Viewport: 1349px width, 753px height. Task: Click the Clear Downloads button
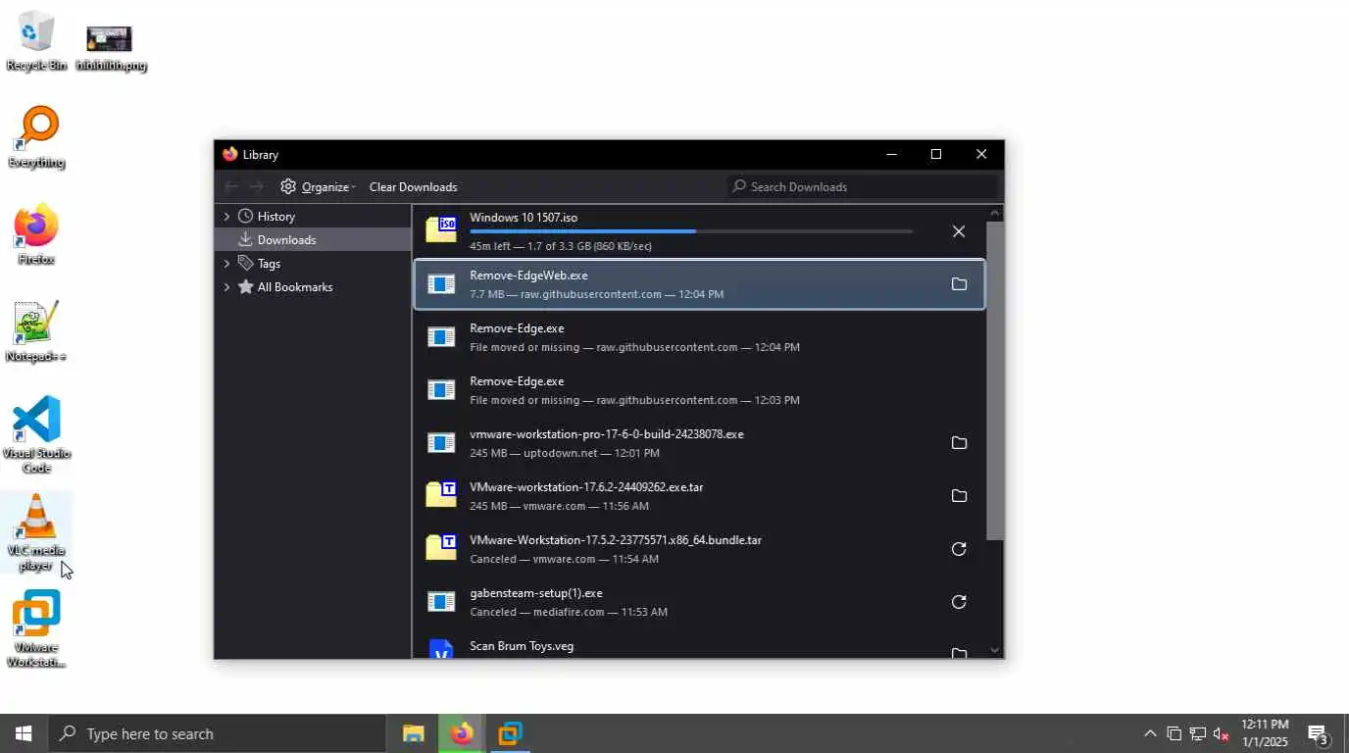413,186
